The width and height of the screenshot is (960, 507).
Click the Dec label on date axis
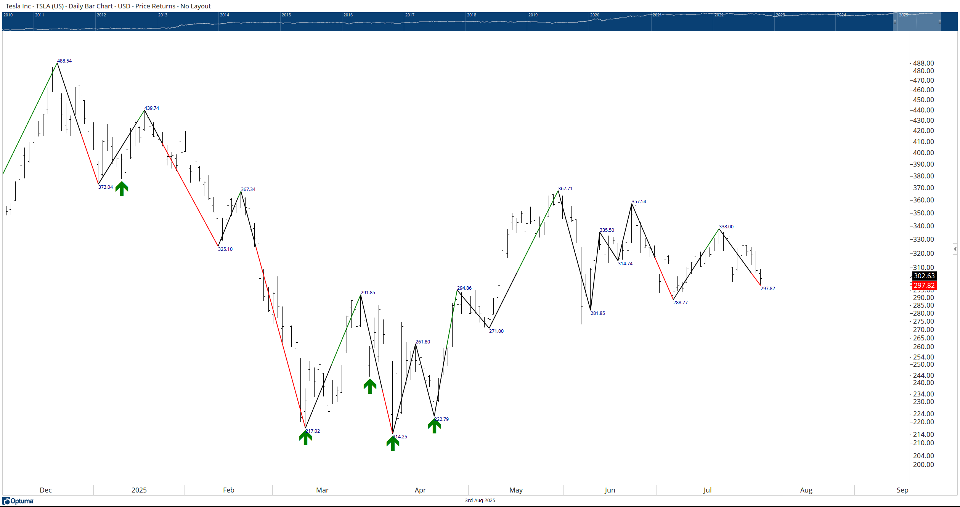46,490
